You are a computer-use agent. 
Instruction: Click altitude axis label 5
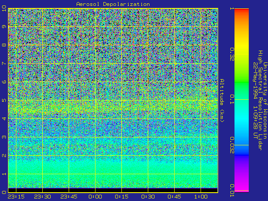coord(4,100)
